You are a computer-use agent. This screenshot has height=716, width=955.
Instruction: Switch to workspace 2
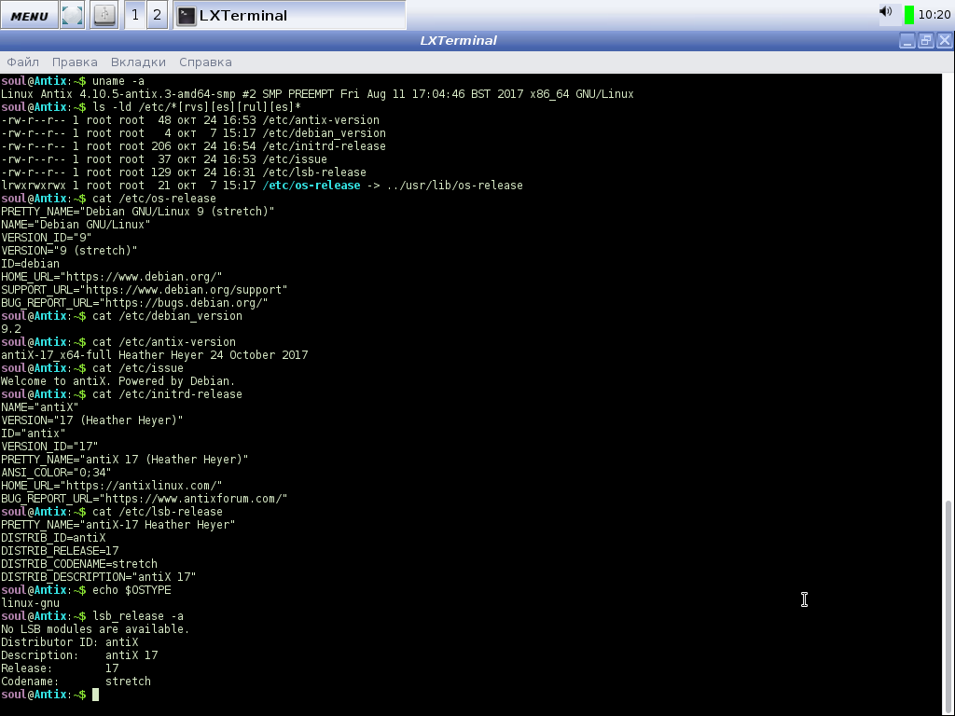pos(157,15)
